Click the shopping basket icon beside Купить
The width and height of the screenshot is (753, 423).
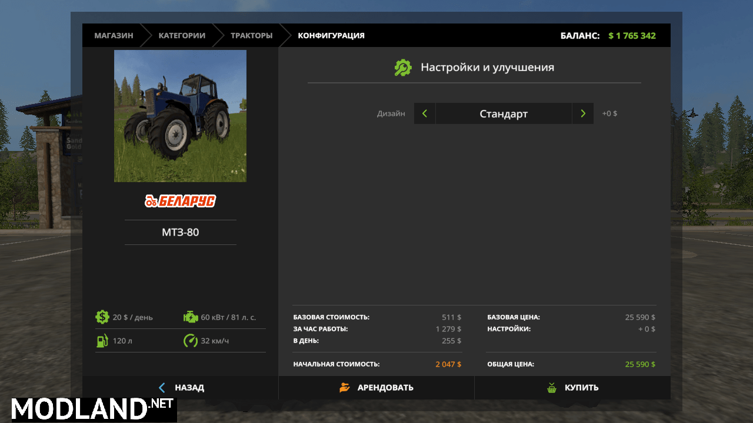[552, 388]
